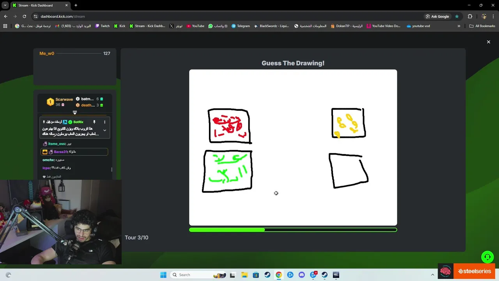Click the green round timer progress bar
This screenshot has height=281, width=499.
(x=293, y=230)
